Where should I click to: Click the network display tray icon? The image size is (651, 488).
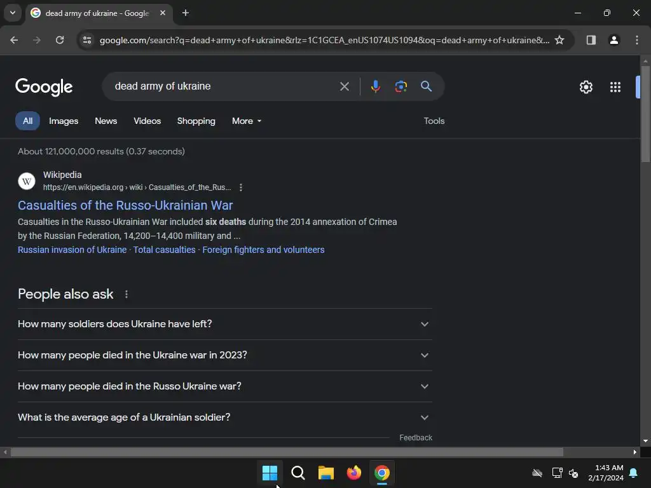557,473
